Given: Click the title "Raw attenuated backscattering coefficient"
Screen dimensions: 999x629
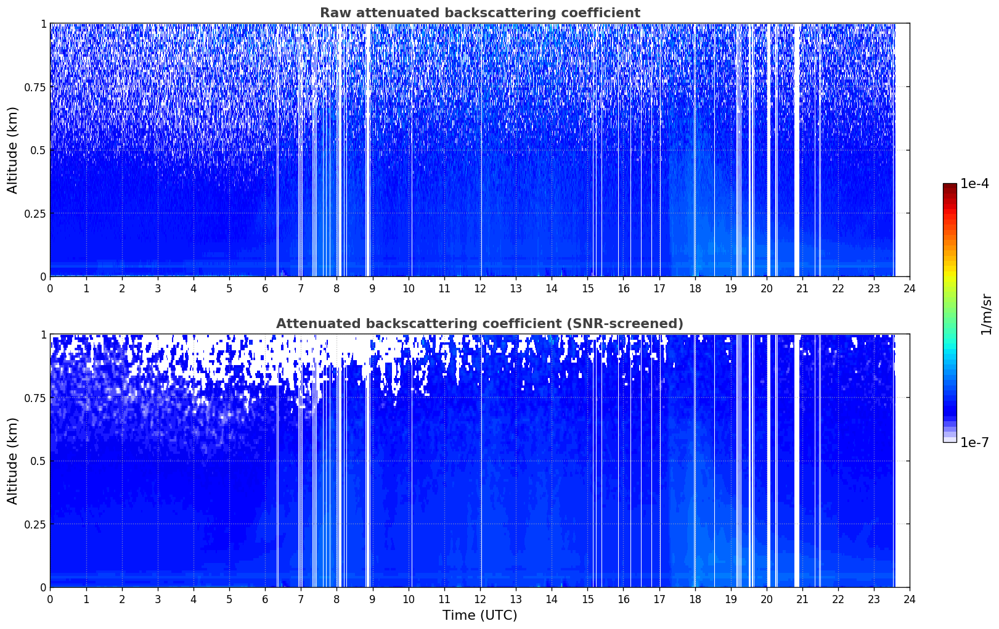Looking at the screenshot, I should pos(479,13).
